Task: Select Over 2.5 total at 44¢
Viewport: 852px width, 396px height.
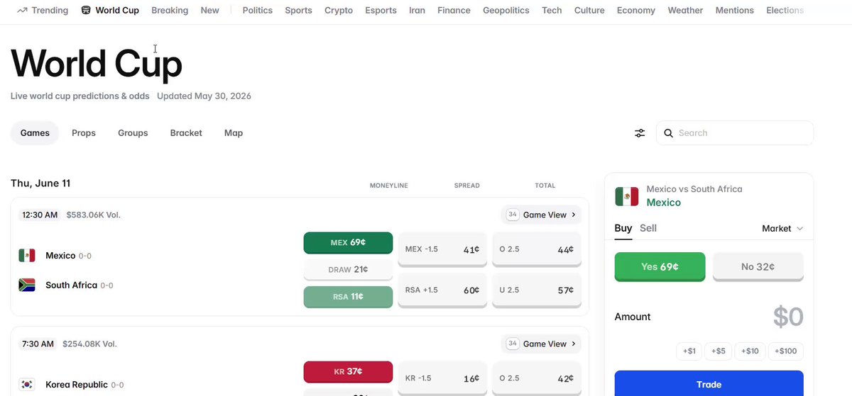Action: [537, 250]
